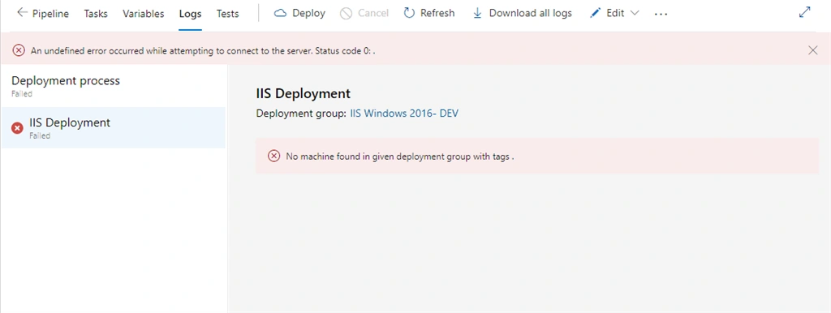Click the back arrow beside Pipeline
831x313 pixels.
pos(22,13)
